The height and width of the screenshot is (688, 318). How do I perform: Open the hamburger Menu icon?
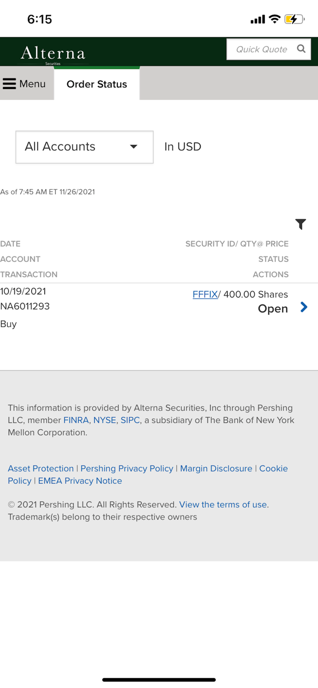[x=10, y=83]
